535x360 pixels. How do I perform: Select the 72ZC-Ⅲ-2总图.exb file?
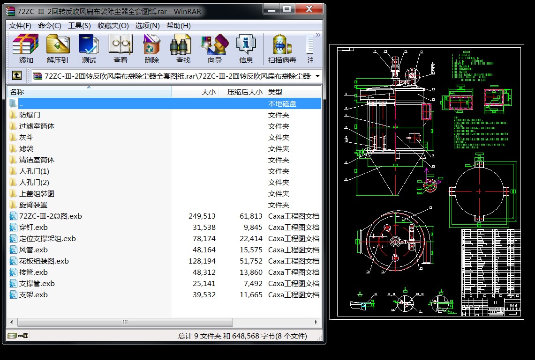pos(50,216)
